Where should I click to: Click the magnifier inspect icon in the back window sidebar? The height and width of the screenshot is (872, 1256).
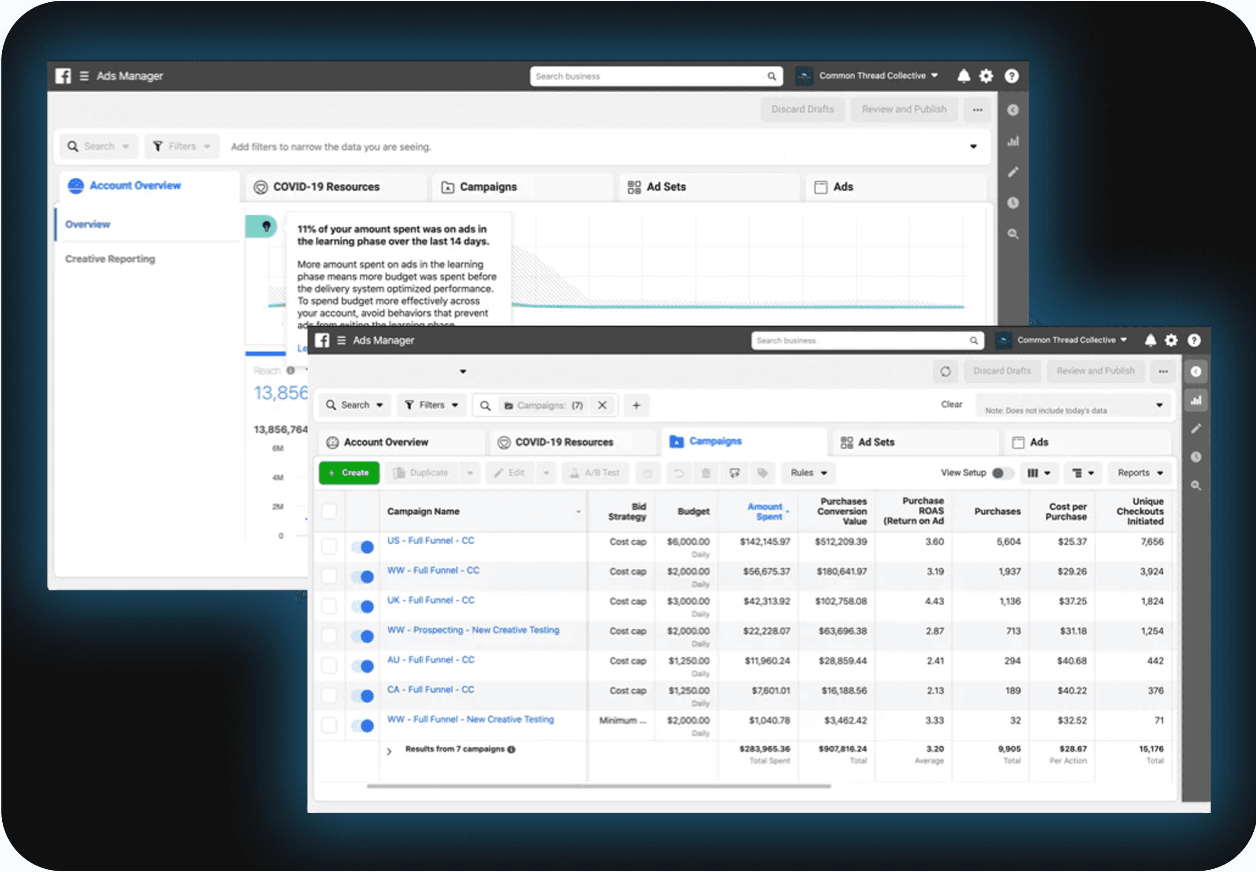tap(1014, 234)
